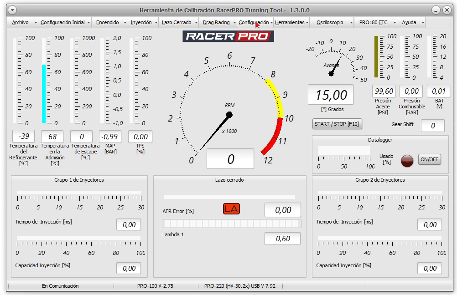Click the RPM value box showing 0
457x295 pixels.
230,159
